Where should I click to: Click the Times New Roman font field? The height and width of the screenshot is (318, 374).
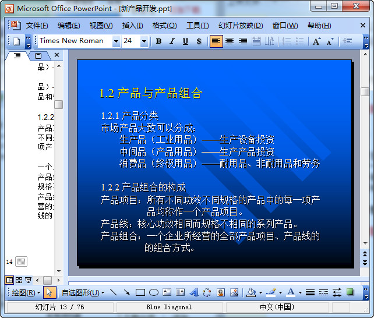(75, 41)
